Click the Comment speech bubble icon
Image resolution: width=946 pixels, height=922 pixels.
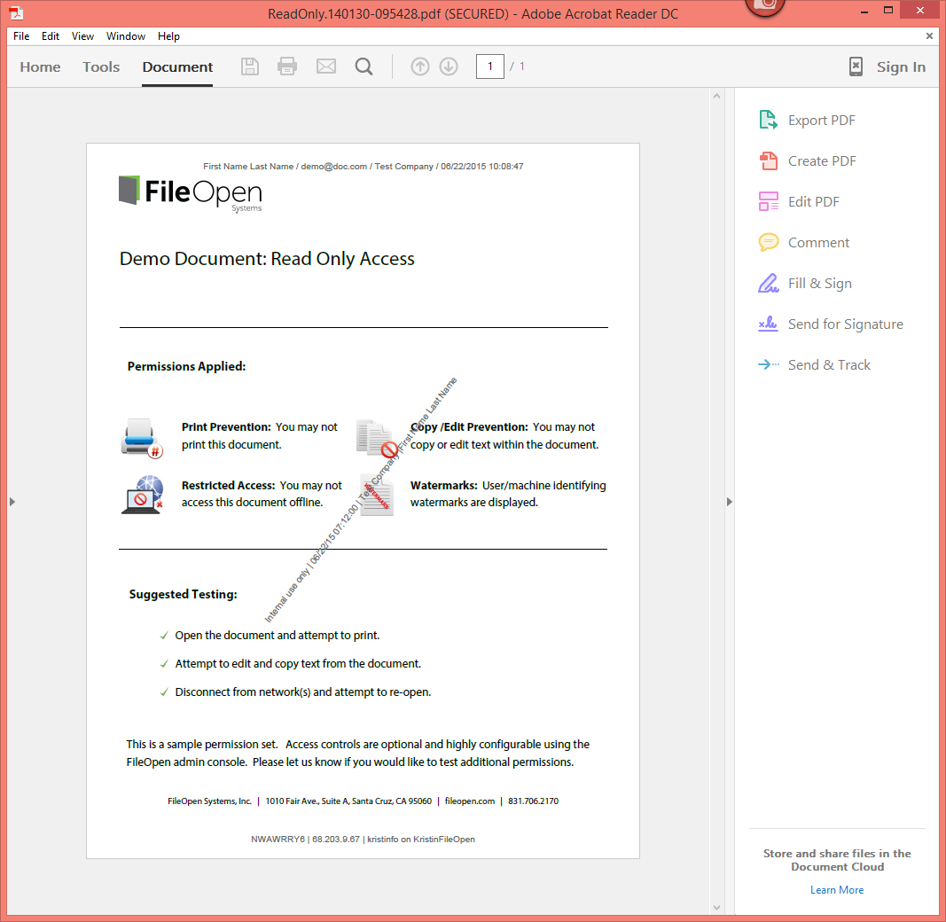[768, 243]
